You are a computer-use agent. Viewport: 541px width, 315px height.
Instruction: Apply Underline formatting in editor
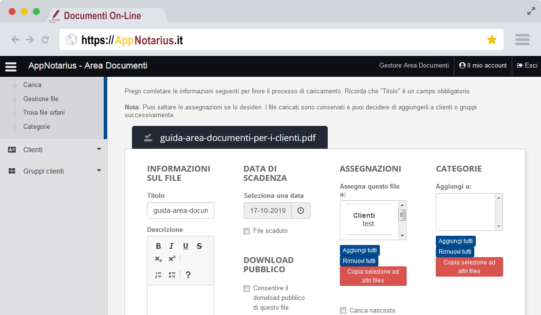point(186,246)
